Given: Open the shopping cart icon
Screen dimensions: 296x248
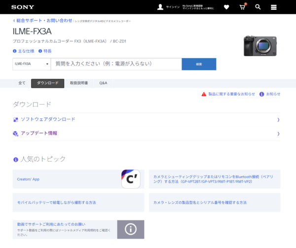Looking at the screenshot, I should 242,7.
